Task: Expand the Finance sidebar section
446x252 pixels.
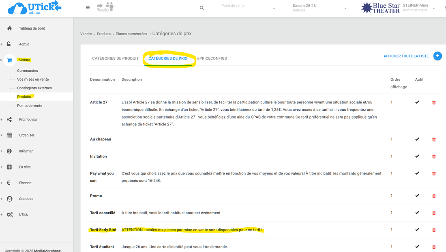Action: tap(25, 183)
